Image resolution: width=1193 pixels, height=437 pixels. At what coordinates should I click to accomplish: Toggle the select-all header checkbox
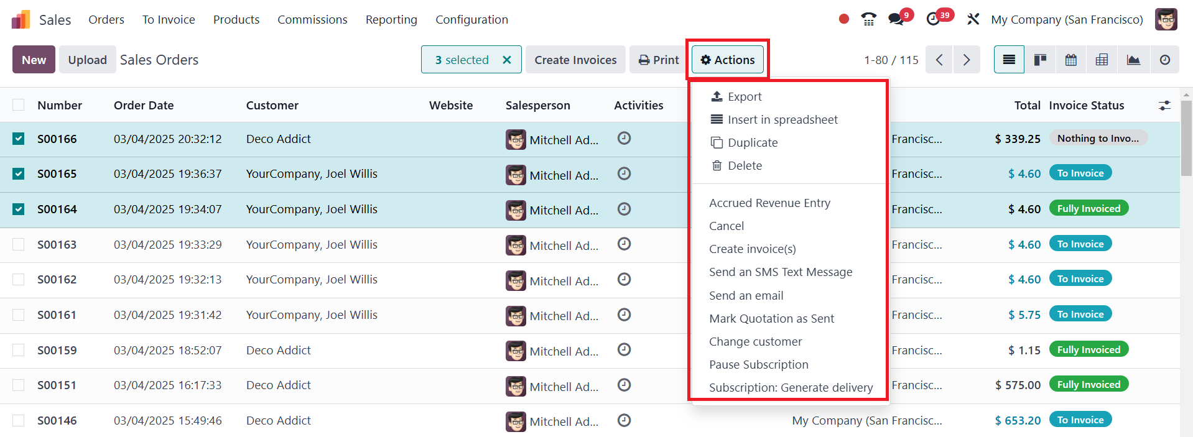(x=19, y=105)
